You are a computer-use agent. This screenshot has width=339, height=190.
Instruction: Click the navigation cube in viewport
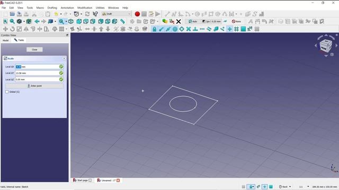(326, 46)
